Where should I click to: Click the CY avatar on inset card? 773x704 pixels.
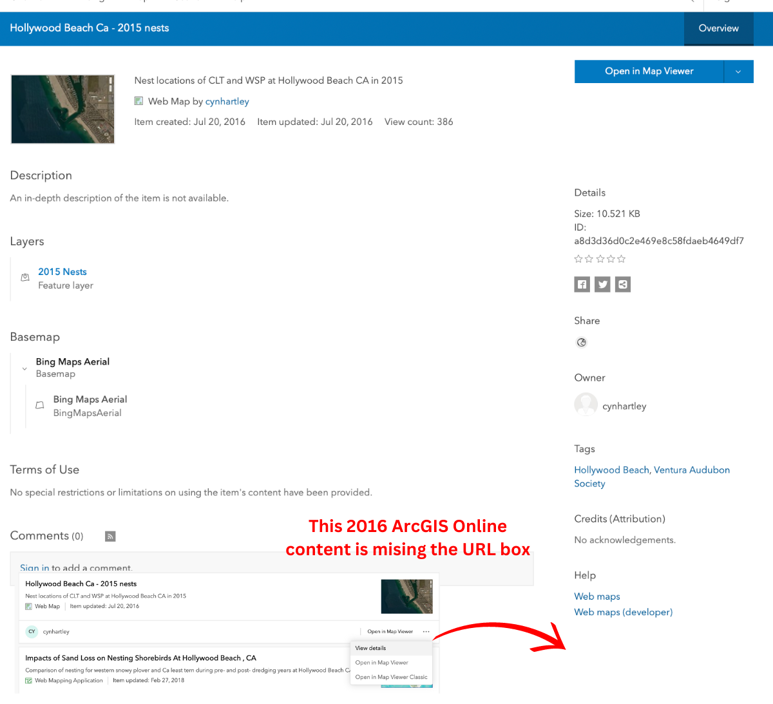pyautogui.click(x=32, y=632)
